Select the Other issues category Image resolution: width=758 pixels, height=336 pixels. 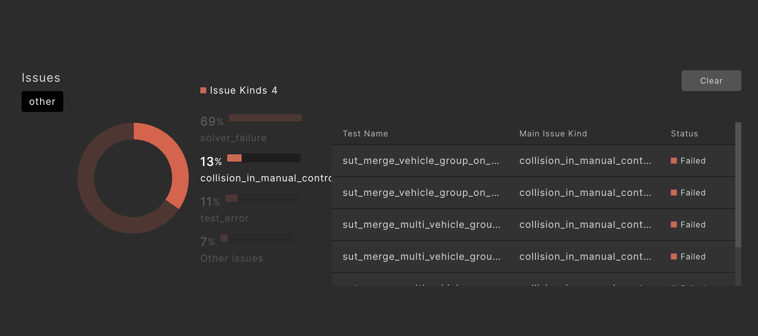(231, 258)
